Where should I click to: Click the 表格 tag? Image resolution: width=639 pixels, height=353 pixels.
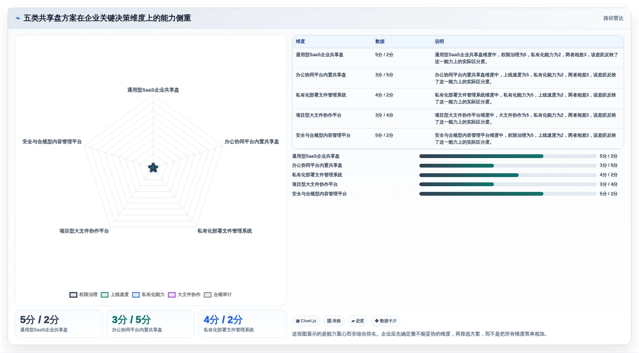334,321
